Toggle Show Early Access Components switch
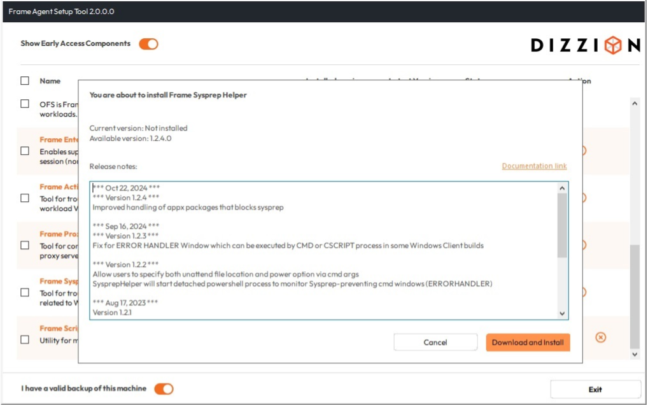The image size is (648, 405). [148, 44]
